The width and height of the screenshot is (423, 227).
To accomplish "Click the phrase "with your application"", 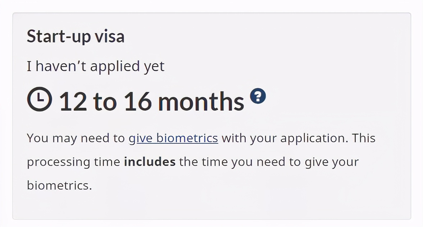I will [x=283, y=138].
